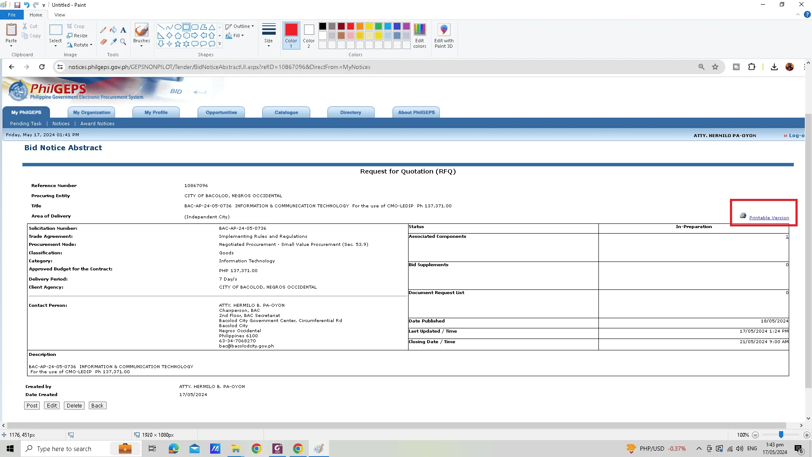The height and width of the screenshot is (457, 812).
Task: Click the Opportunities tab in the screenshot
Action: [221, 113]
